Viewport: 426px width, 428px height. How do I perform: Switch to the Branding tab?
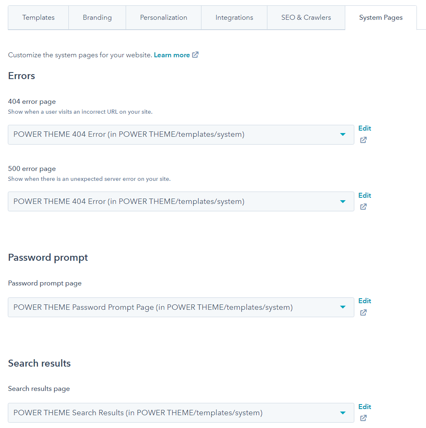pos(97,17)
